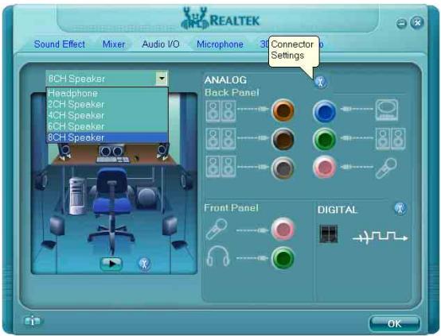Switch to the Microphone tab
The image size is (441, 336).
pyautogui.click(x=220, y=44)
